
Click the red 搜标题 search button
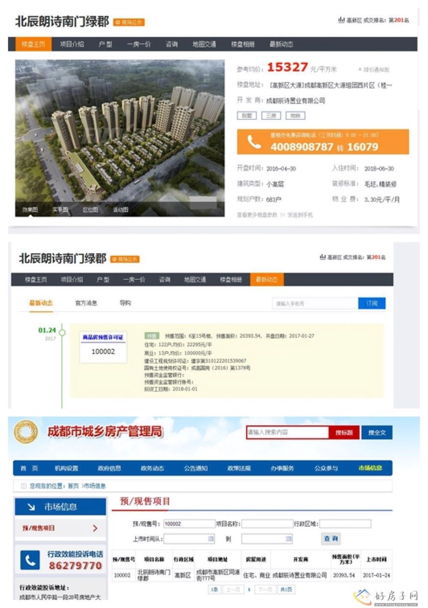tap(344, 433)
